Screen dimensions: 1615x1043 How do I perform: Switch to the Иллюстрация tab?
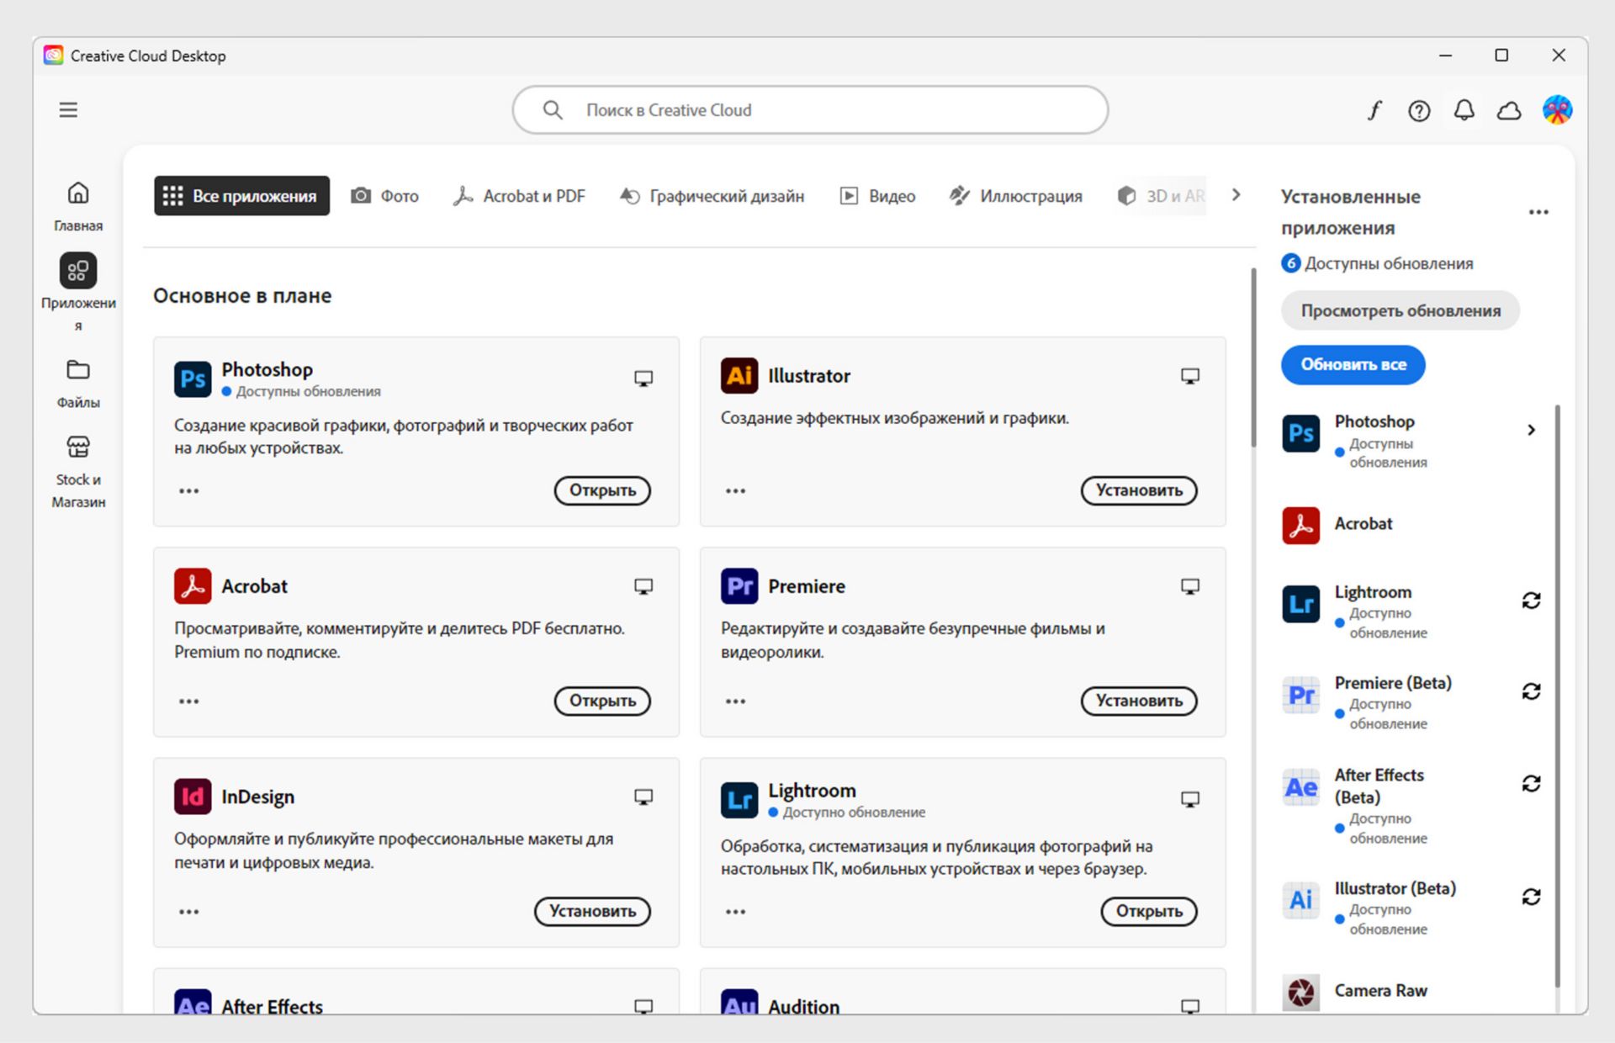point(1016,196)
